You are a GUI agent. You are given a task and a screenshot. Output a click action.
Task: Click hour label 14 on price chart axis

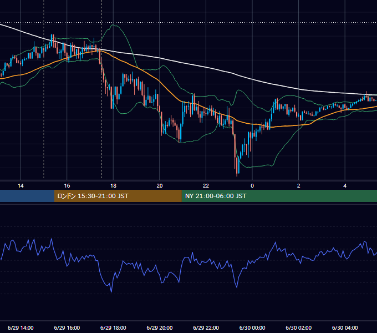tap(21, 186)
